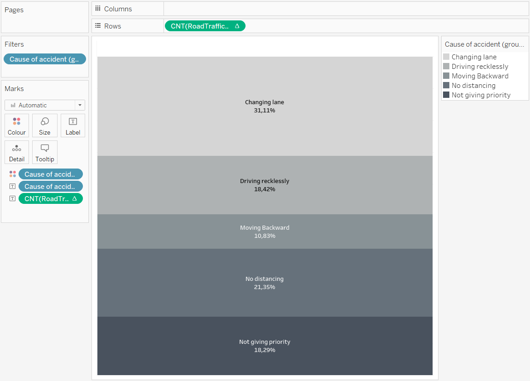Click the Moving Backward rectangle in the treemap
The height and width of the screenshot is (381, 530).
[265, 231]
